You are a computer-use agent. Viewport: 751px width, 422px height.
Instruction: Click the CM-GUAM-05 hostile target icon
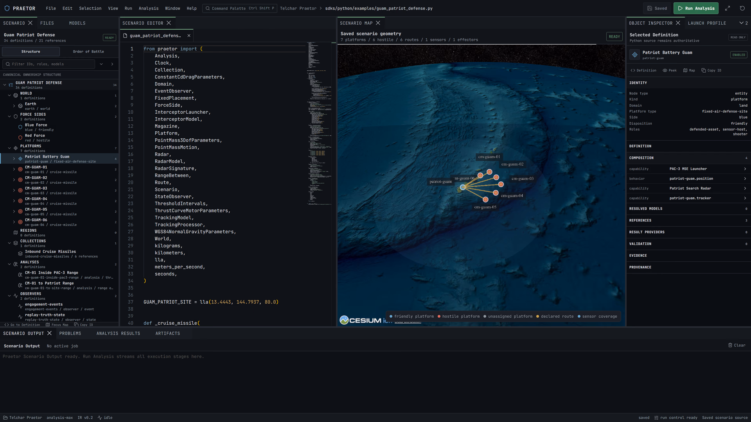click(x=20, y=211)
